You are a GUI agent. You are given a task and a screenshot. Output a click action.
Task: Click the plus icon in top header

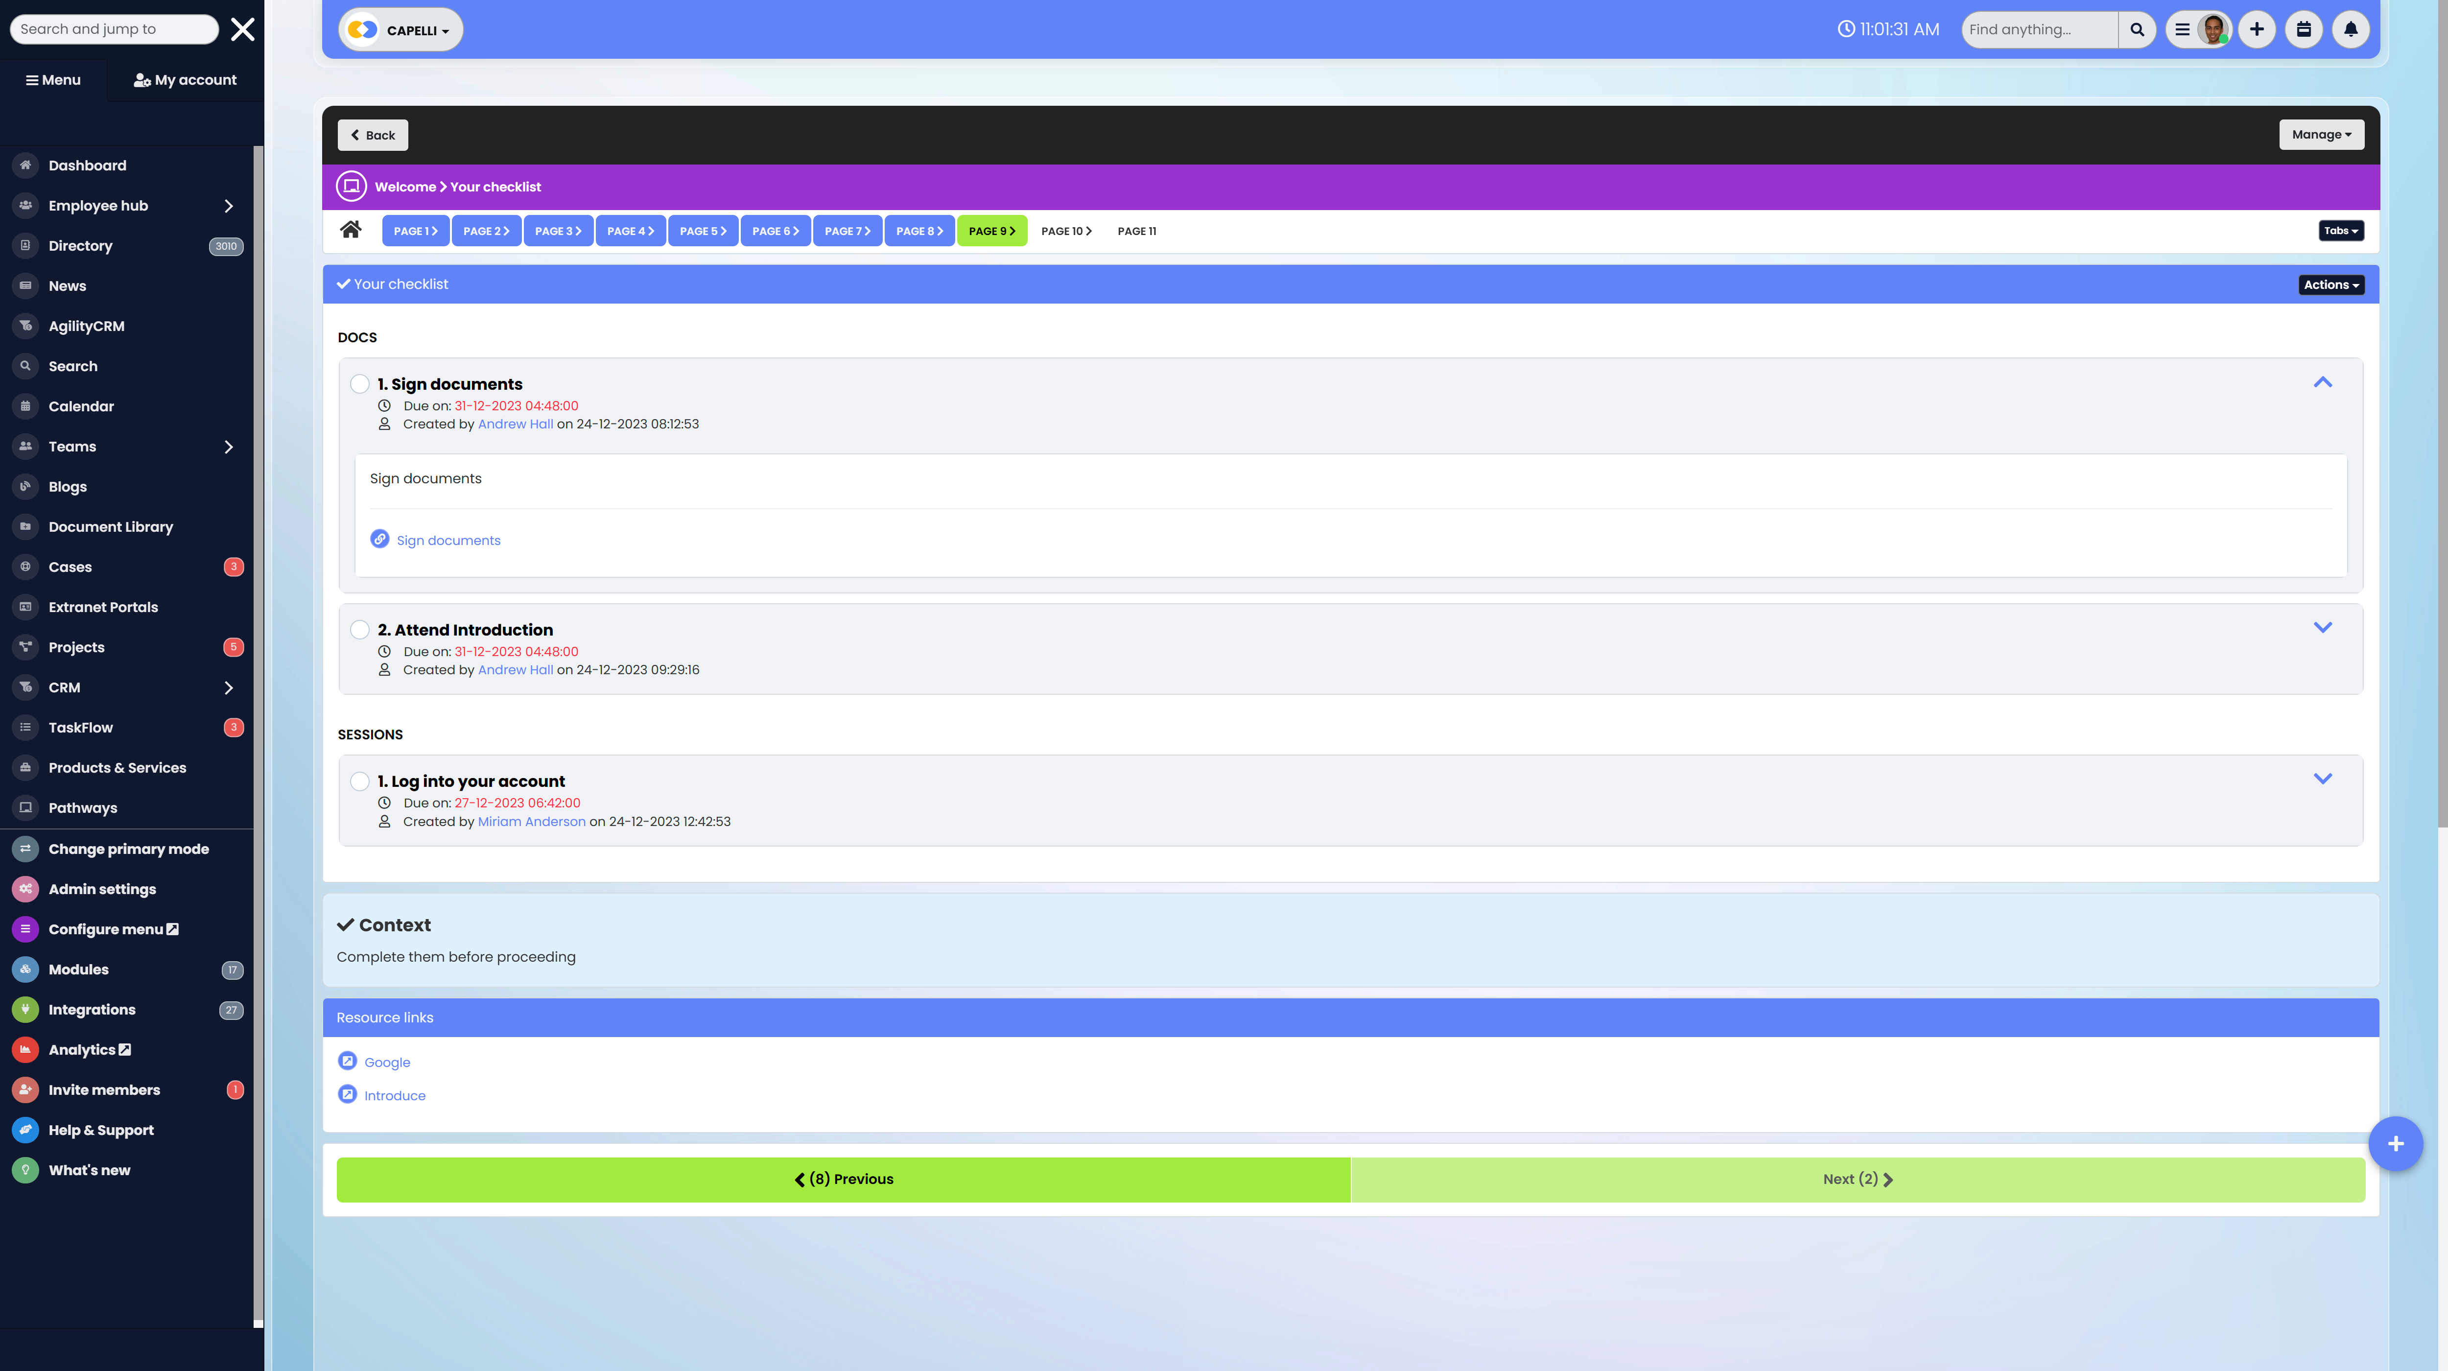(2257, 29)
